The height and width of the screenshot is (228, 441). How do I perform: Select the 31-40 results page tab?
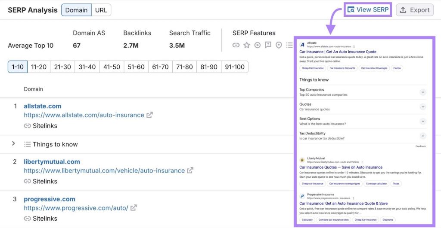[87, 67]
